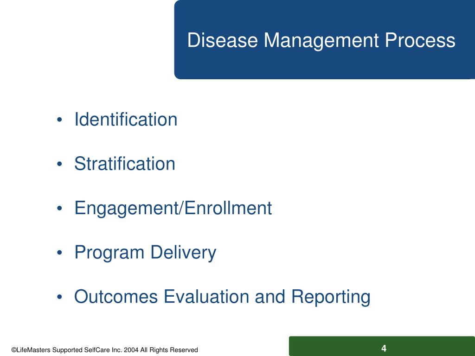Click the slide title Disease Management Process
Screen dimensions: 475x356
pyautogui.click(x=321, y=40)
